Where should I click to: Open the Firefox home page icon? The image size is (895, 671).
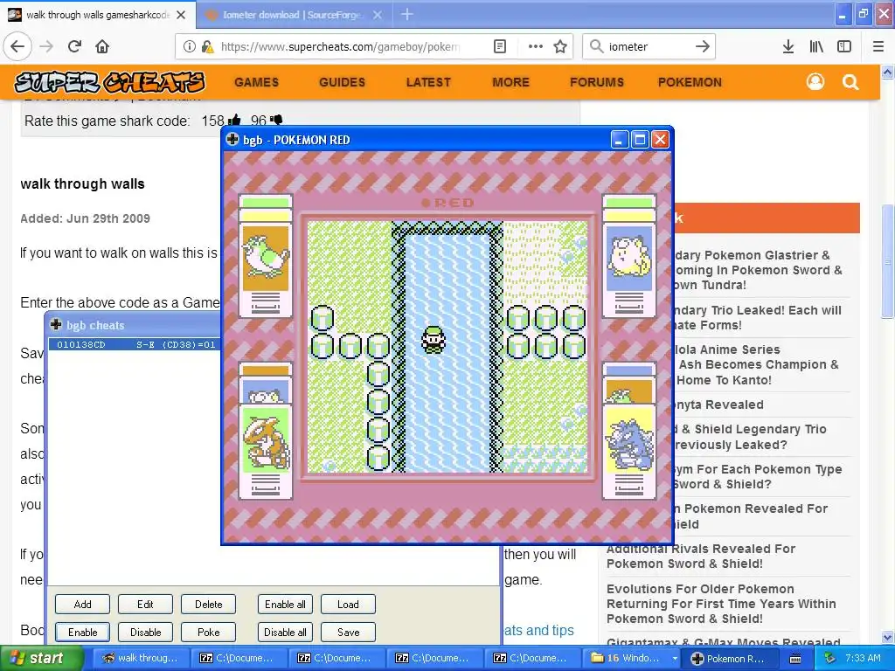(x=102, y=46)
